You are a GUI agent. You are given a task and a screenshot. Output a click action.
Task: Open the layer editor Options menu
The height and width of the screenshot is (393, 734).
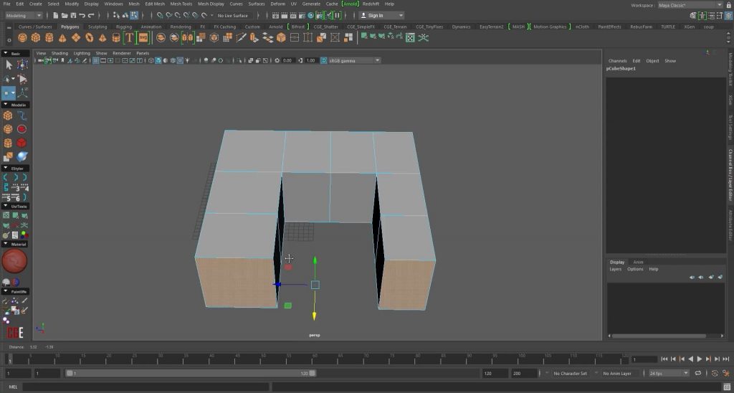tap(635, 269)
